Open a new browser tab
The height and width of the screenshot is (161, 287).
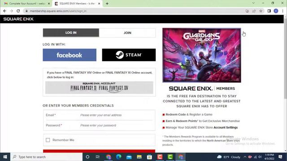coord(107,4)
